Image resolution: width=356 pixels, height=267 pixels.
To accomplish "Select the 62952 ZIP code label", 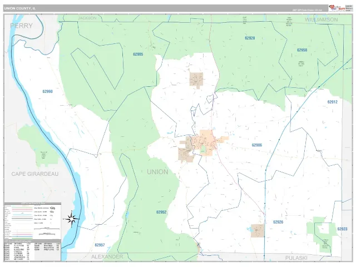I will click(161, 212).
